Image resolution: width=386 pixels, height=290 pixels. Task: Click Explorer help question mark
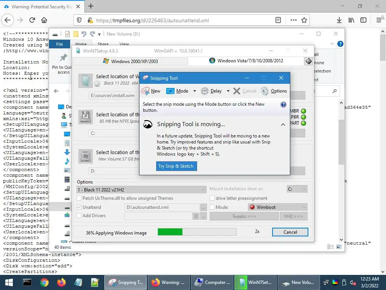click(340, 44)
